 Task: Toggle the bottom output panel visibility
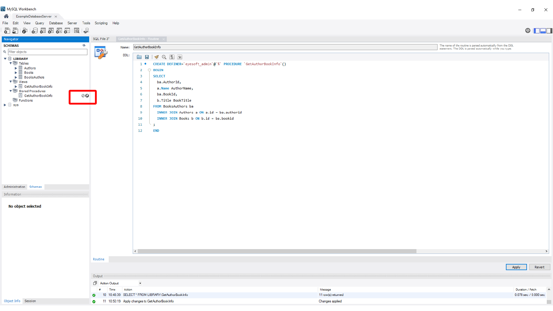(543, 31)
